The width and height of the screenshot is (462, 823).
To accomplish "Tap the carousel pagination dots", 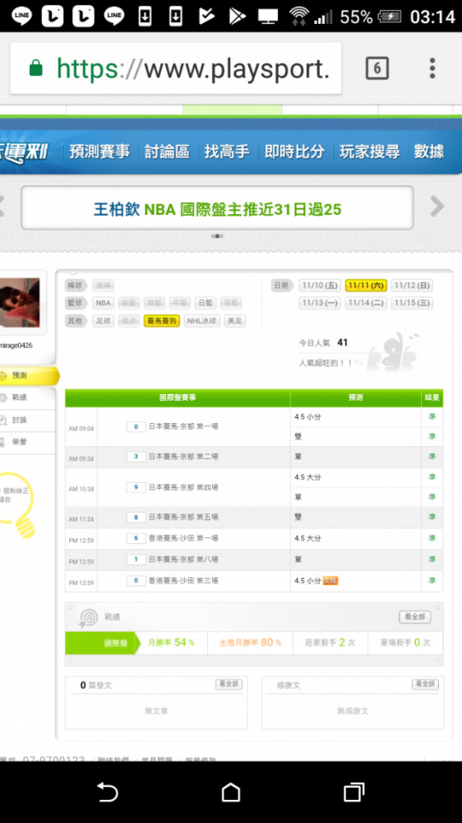I will pos(217,236).
